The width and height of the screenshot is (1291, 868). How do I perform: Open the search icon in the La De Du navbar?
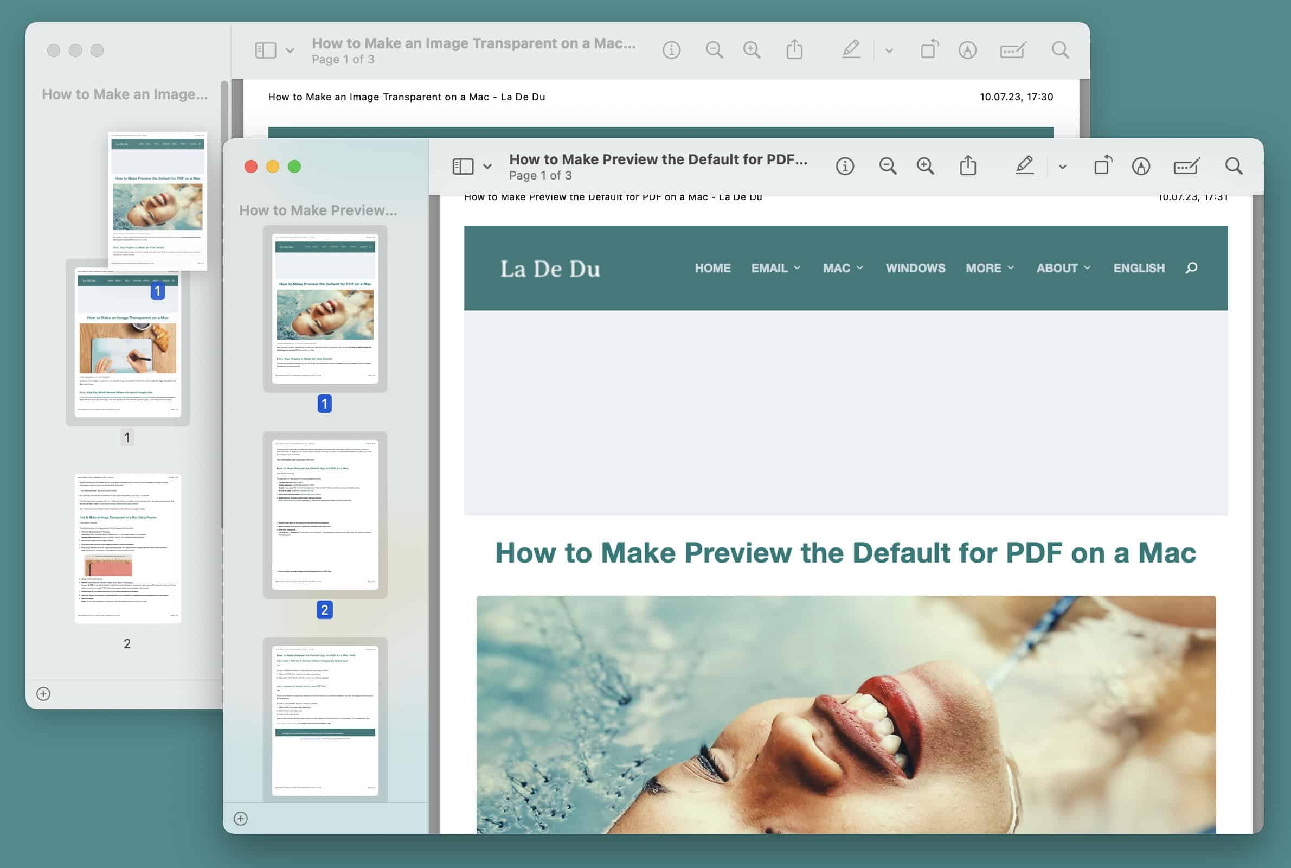(1190, 268)
